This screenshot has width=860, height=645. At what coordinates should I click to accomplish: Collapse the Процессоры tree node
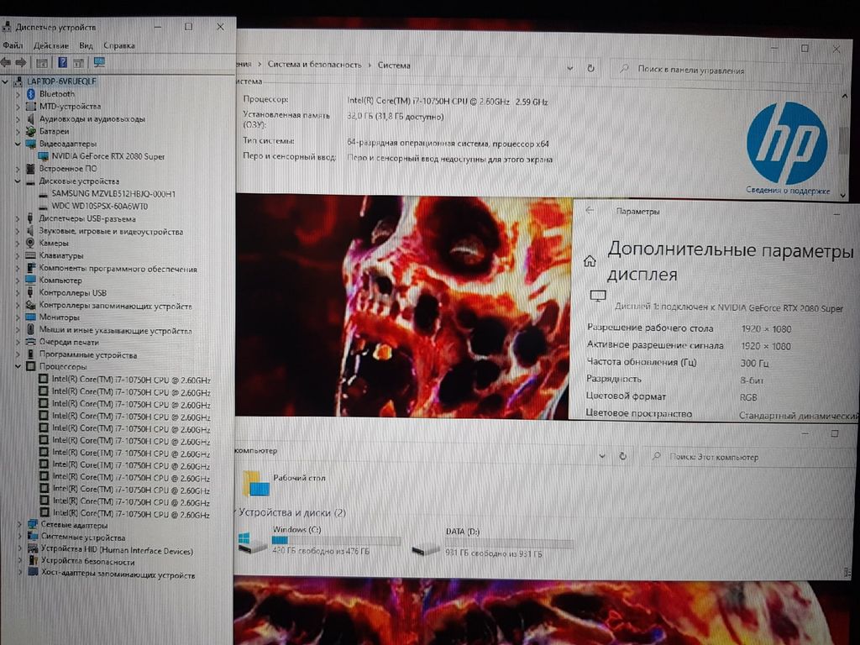(18, 367)
